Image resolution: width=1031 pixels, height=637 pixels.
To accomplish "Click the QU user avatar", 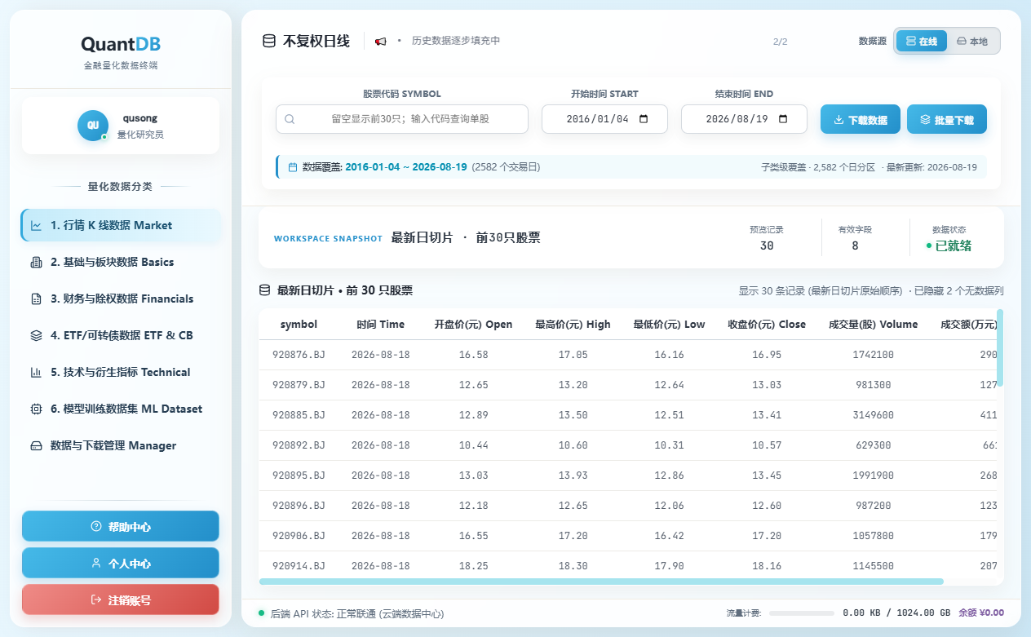I will pos(93,126).
